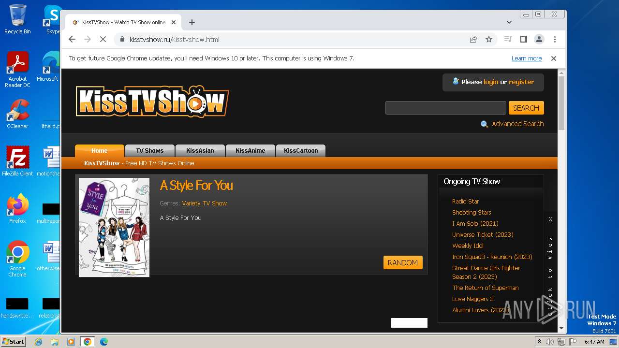
Task: Open the Learn more link
Action: (527, 58)
